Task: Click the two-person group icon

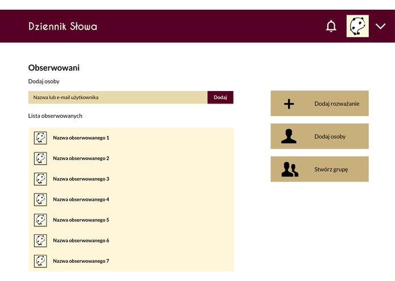Action: [290, 169]
